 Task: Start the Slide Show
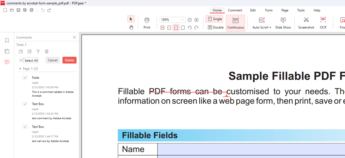[x=283, y=23]
